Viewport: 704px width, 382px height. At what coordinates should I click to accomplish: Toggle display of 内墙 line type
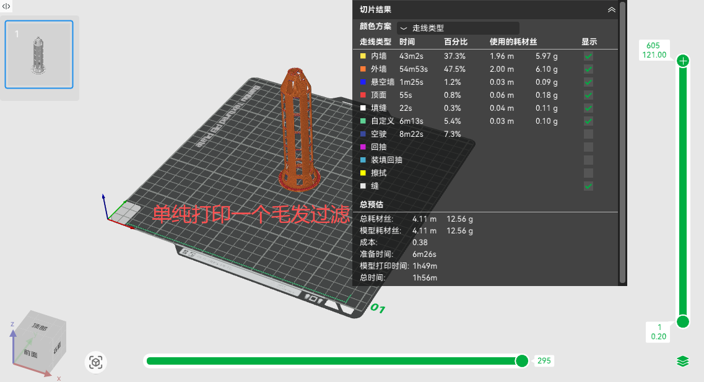588,56
